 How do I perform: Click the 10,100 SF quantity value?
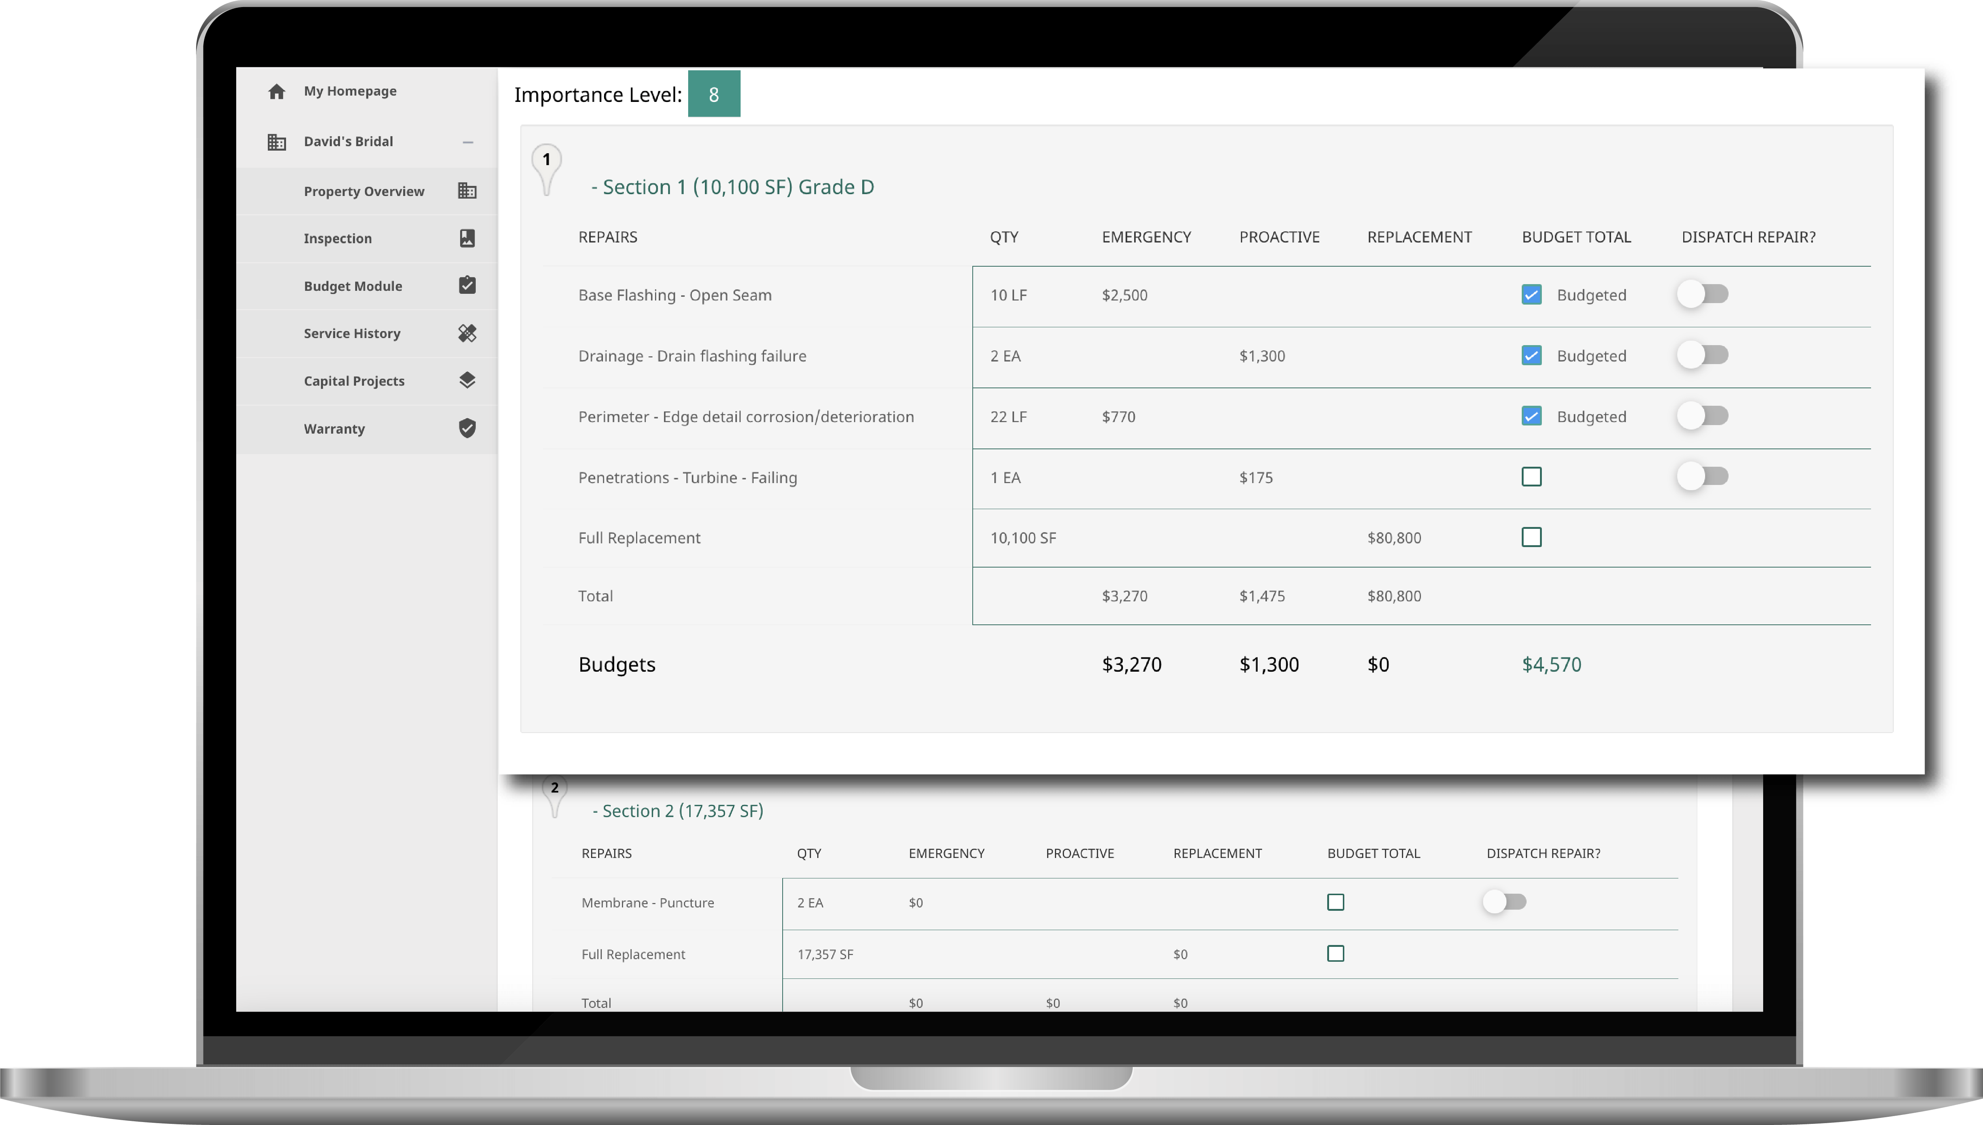1023,538
